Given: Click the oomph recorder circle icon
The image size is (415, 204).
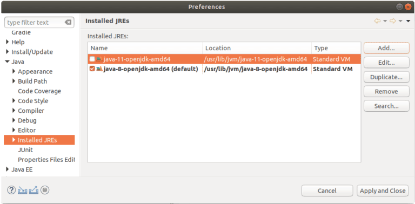Looking at the screenshot, I should (x=45, y=190).
